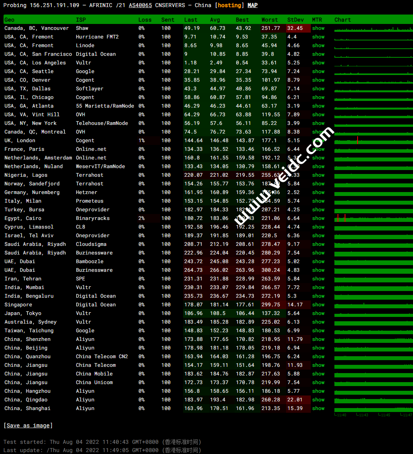Click the UK London latency chart
413x454 pixels.
click(x=373, y=141)
